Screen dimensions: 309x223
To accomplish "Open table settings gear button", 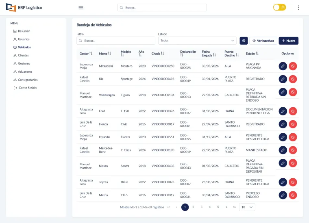I will [244, 41].
